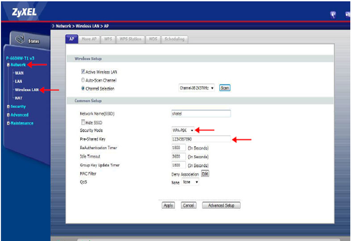Viewport: 352px width, 241px height.
Task: Collapse the Network tree node
Action: 8,65
